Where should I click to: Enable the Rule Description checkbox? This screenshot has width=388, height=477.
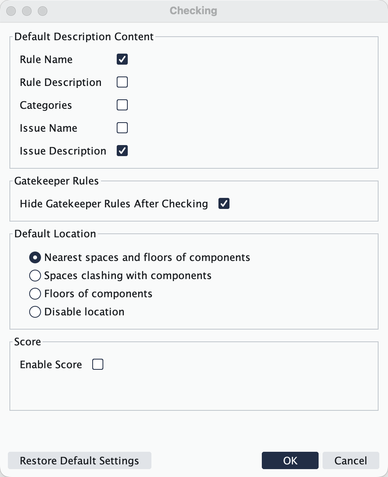(x=122, y=82)
